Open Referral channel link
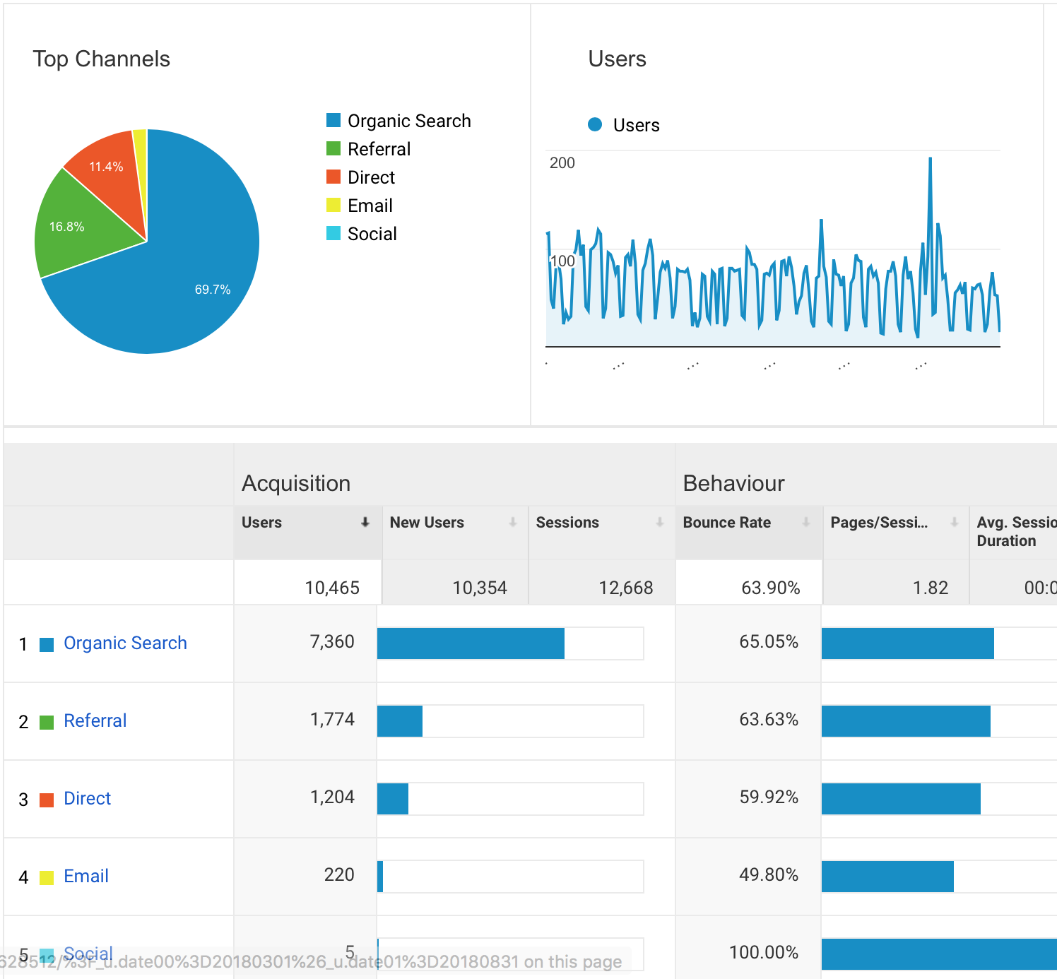The image size is (1057, 979). [95, 720]
